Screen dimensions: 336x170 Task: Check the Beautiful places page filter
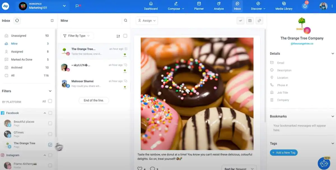pyautogui.click(x=50, y=123)
